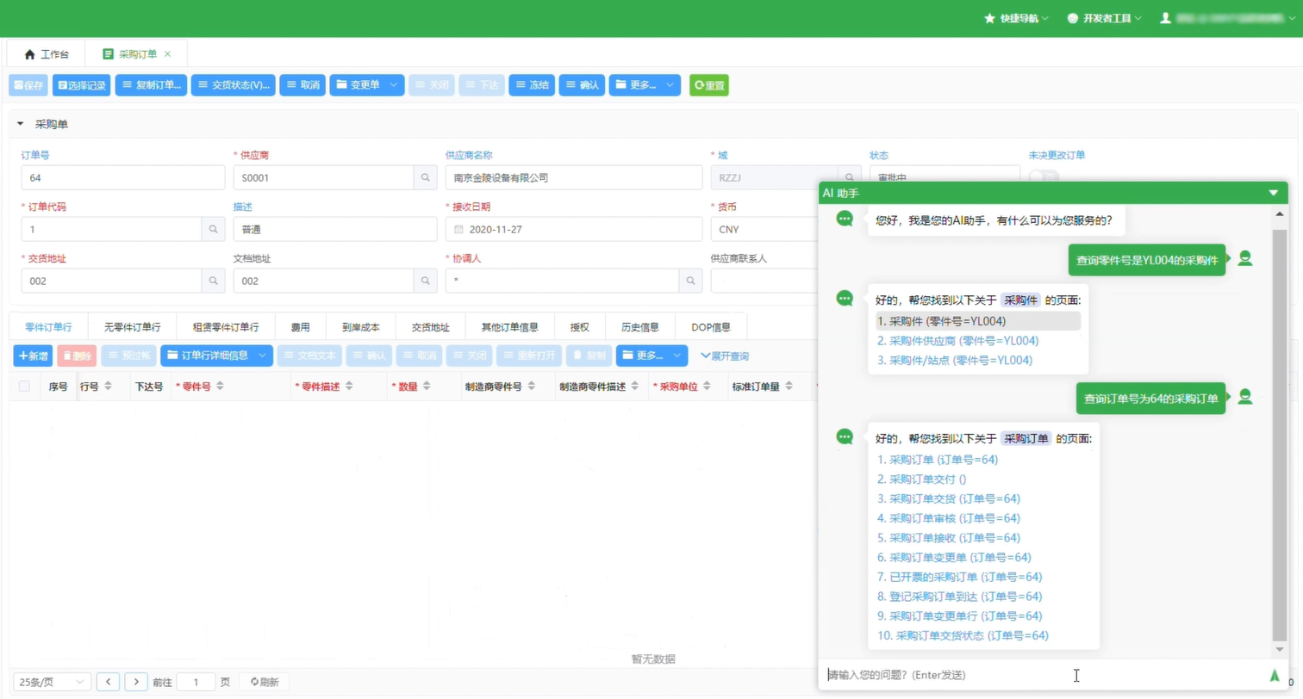Open link 采购订单交货状态 (订单号=64)
This screenshot has width=1303, height=699.
963,635
